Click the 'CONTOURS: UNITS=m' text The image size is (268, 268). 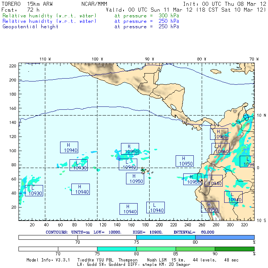68,232
